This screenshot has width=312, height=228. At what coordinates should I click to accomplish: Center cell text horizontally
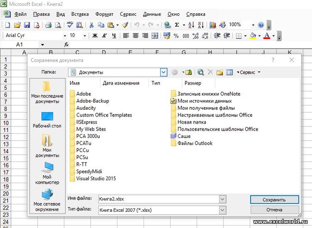136,36
